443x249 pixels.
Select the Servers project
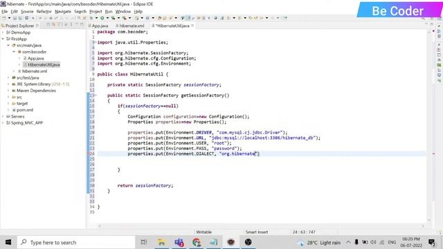(17, 117)
